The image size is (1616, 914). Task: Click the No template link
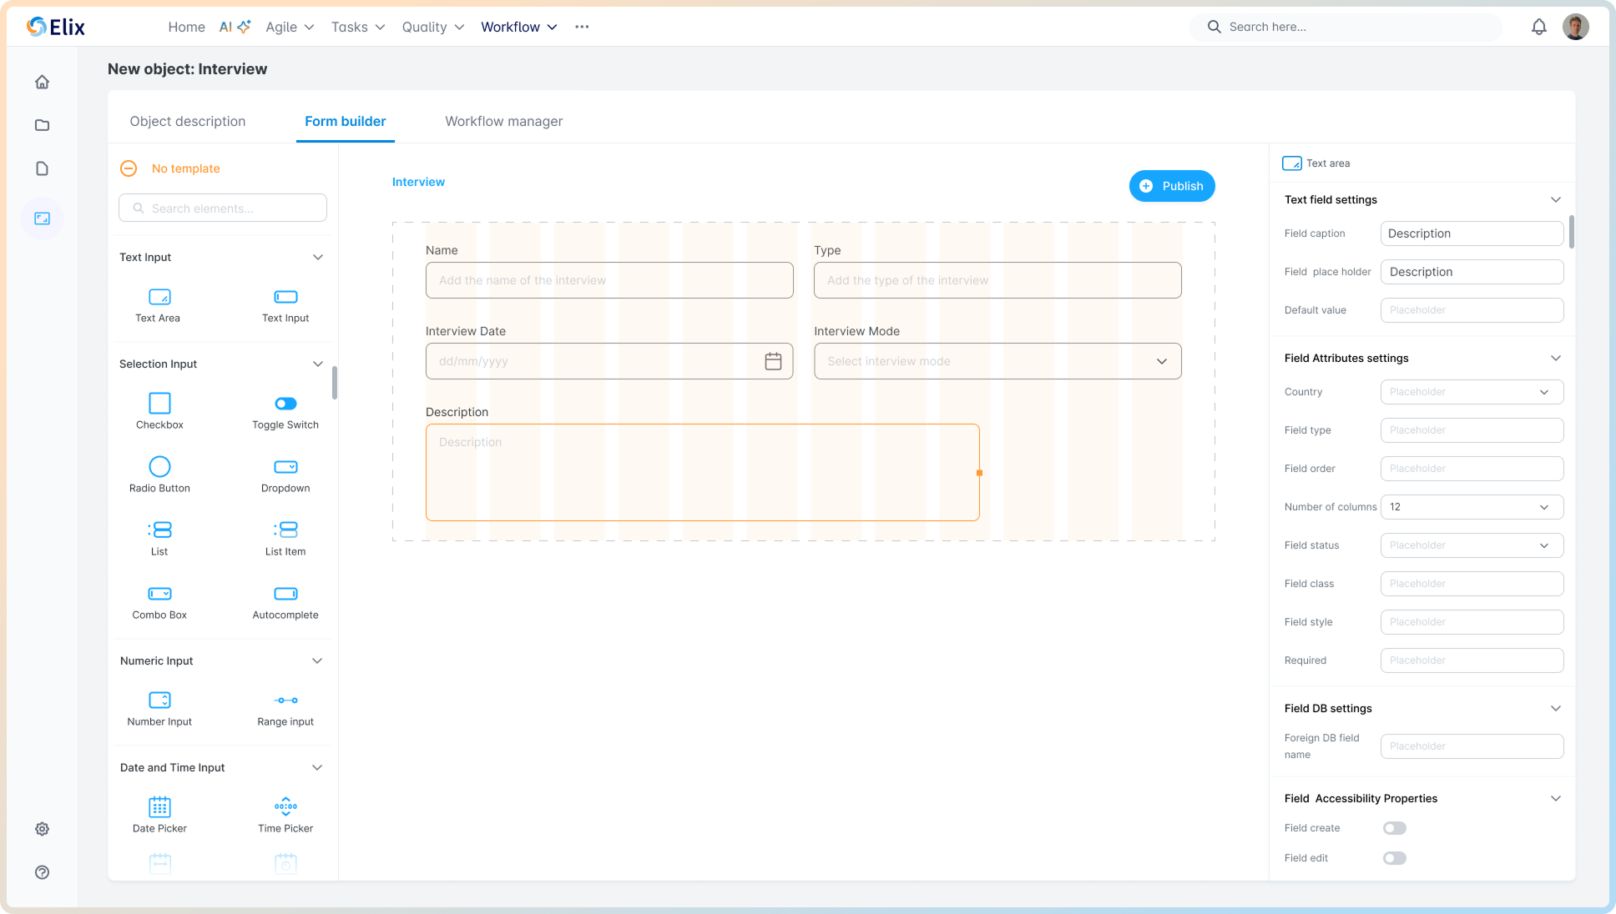click(184, 168)
